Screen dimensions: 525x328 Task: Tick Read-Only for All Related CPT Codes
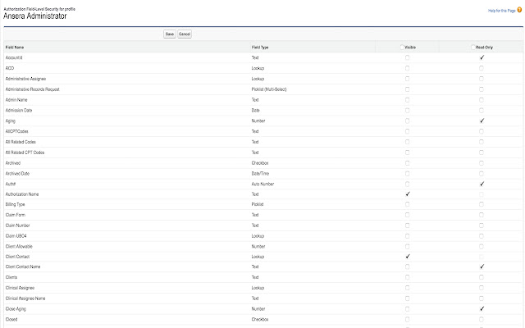tap(482, 153)
